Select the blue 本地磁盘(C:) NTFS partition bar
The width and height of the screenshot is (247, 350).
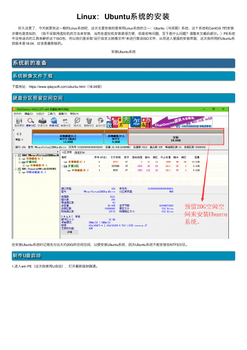(68, 137)
